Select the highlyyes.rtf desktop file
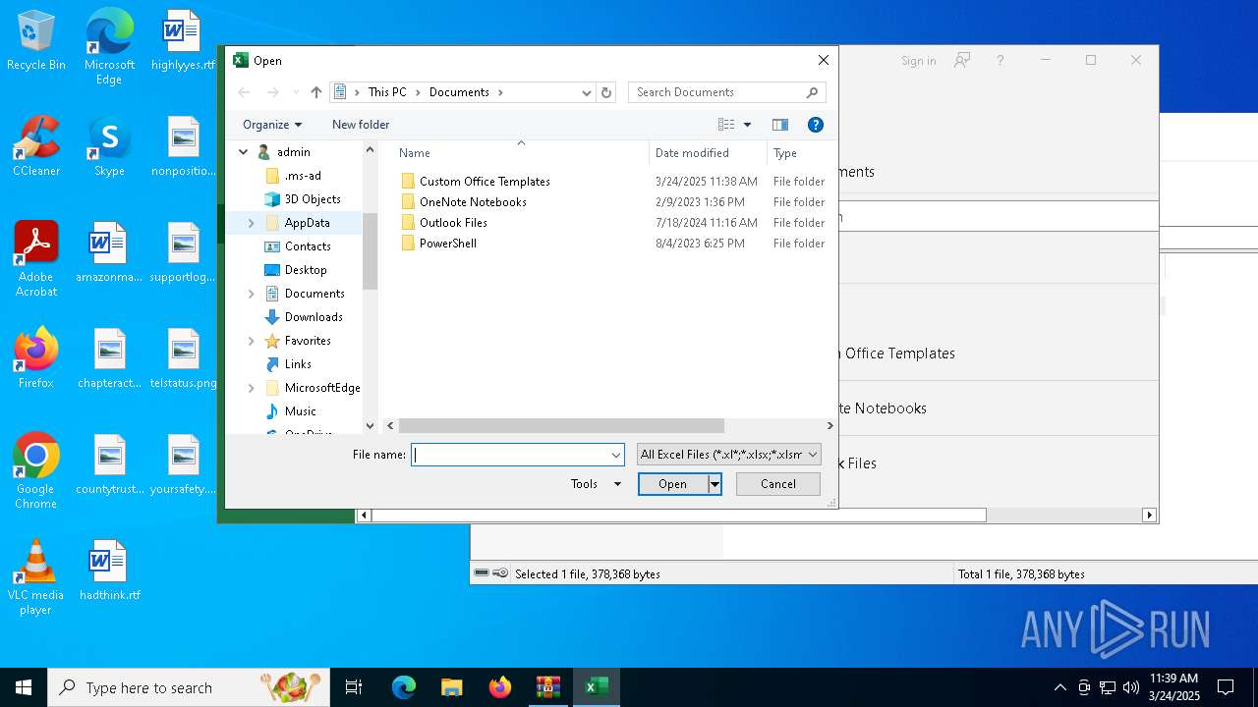Image resolution: width=1258 pixels, height=707 pixels. point(183,41)
